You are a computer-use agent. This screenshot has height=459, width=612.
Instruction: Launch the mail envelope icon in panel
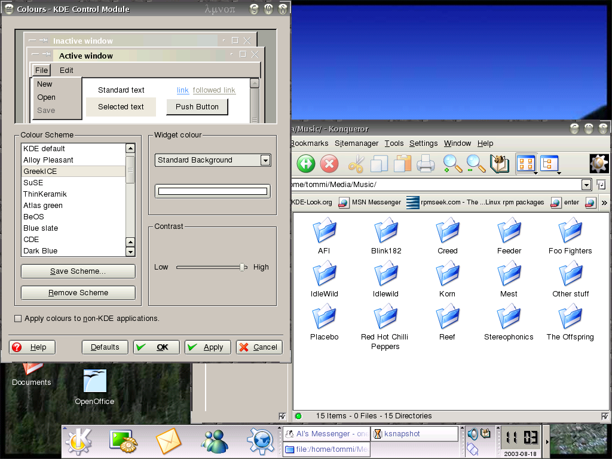tap(168, 442)
